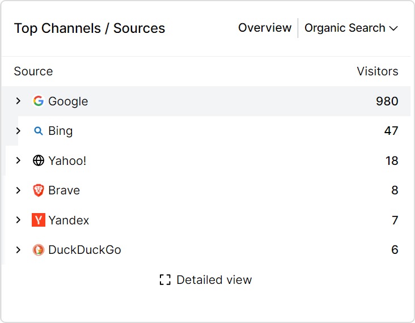Select the Google source name
The width and height of the screenshot is (415, 323).
coord(68,101)
